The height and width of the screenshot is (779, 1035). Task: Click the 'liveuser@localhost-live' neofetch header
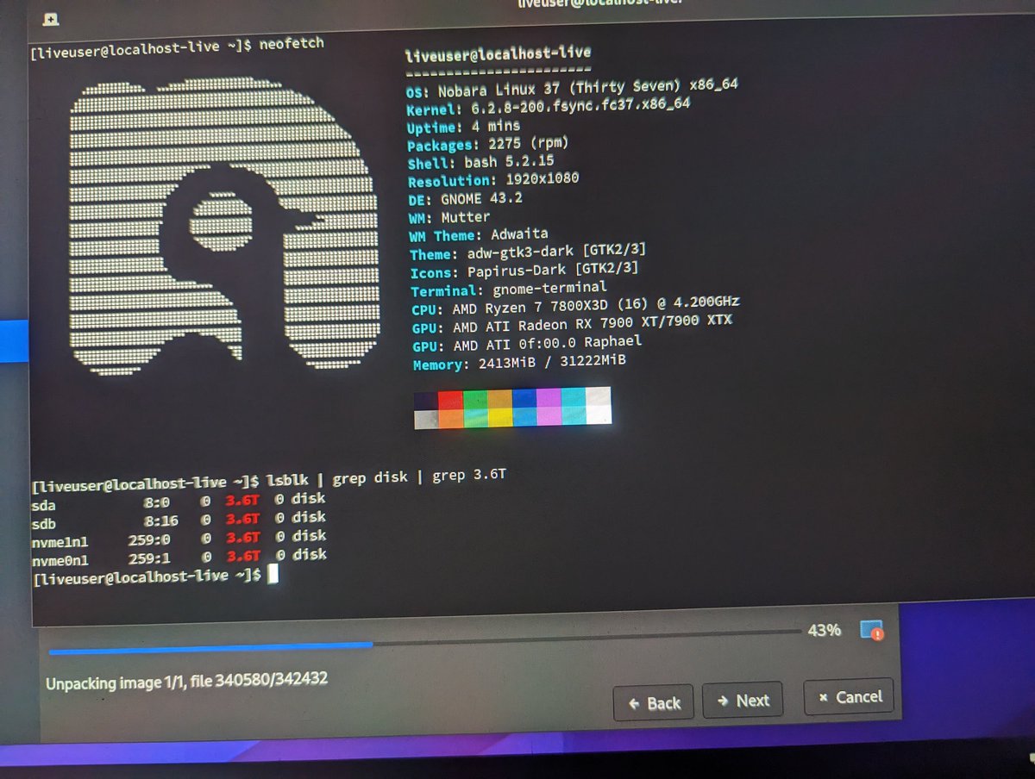(x=498, y=54)
